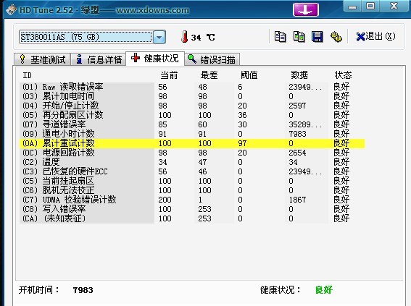Select row (C8) 写入错误率
The height and width of the screenshot is (306, 411).
[x=192, y=209]
